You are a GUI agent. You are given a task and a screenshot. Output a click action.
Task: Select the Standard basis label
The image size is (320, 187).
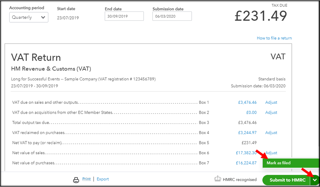click(272, 79)
